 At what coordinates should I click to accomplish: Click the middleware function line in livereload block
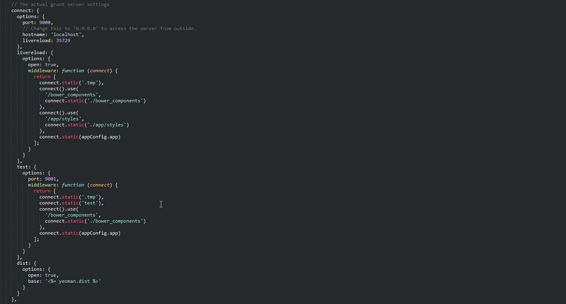click(x=73, y=71)
